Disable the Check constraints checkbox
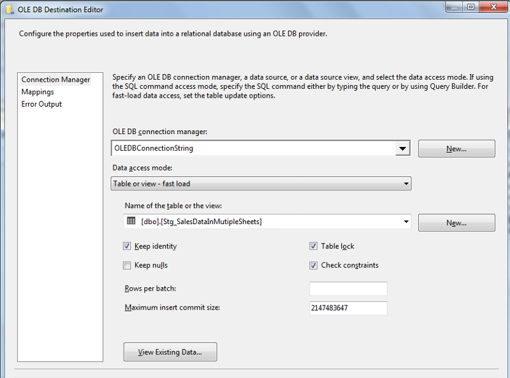Viewport: 510px width, 378px height. (x=313, y=265)
